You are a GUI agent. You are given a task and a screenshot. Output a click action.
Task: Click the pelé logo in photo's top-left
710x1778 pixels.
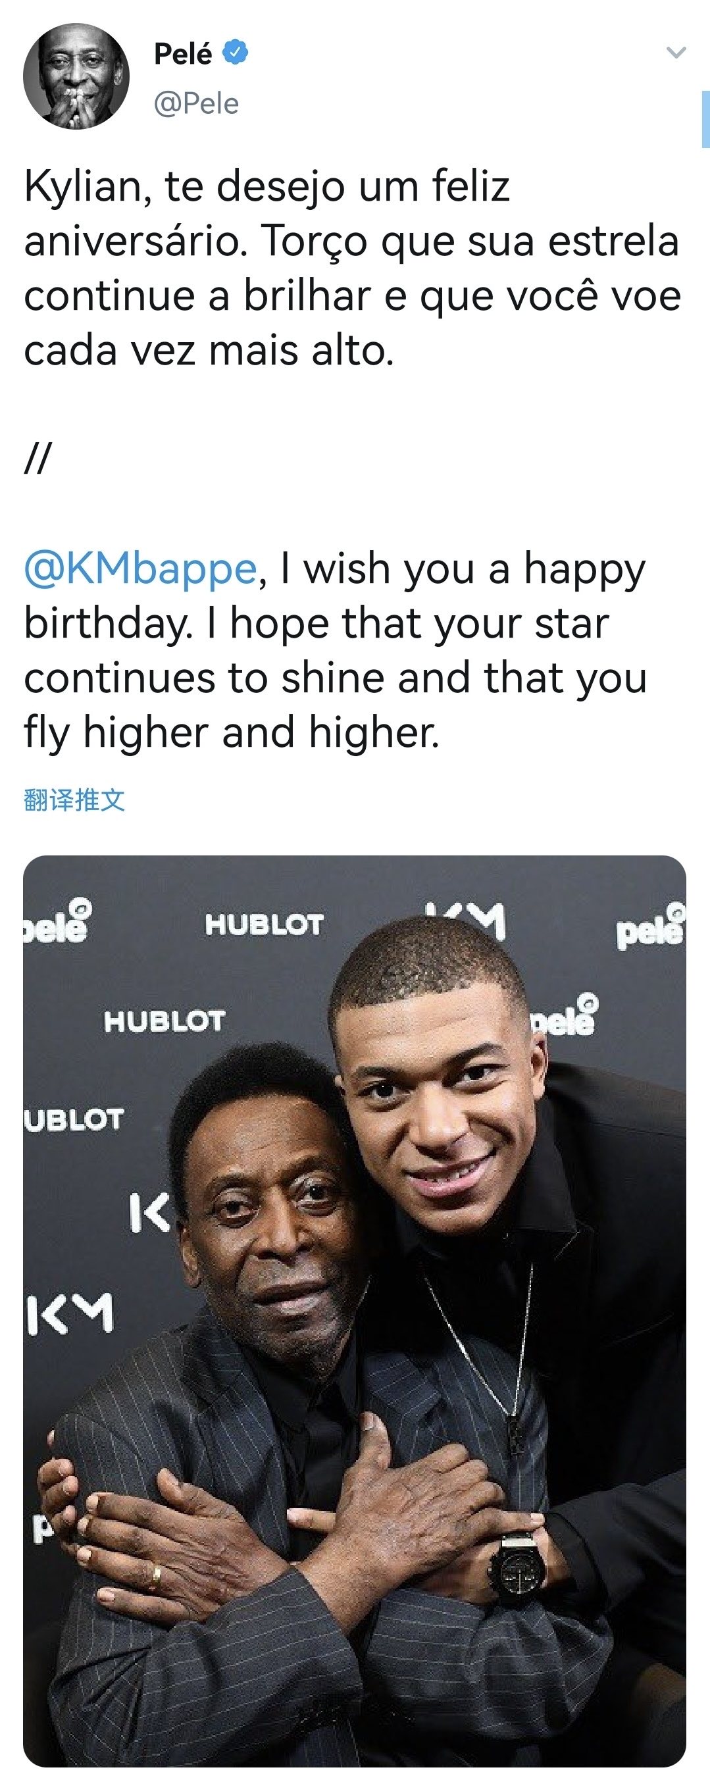57,921
